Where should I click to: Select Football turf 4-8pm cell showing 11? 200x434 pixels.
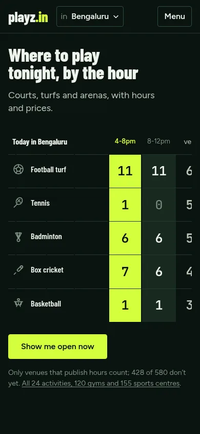(x=125, y=171)
